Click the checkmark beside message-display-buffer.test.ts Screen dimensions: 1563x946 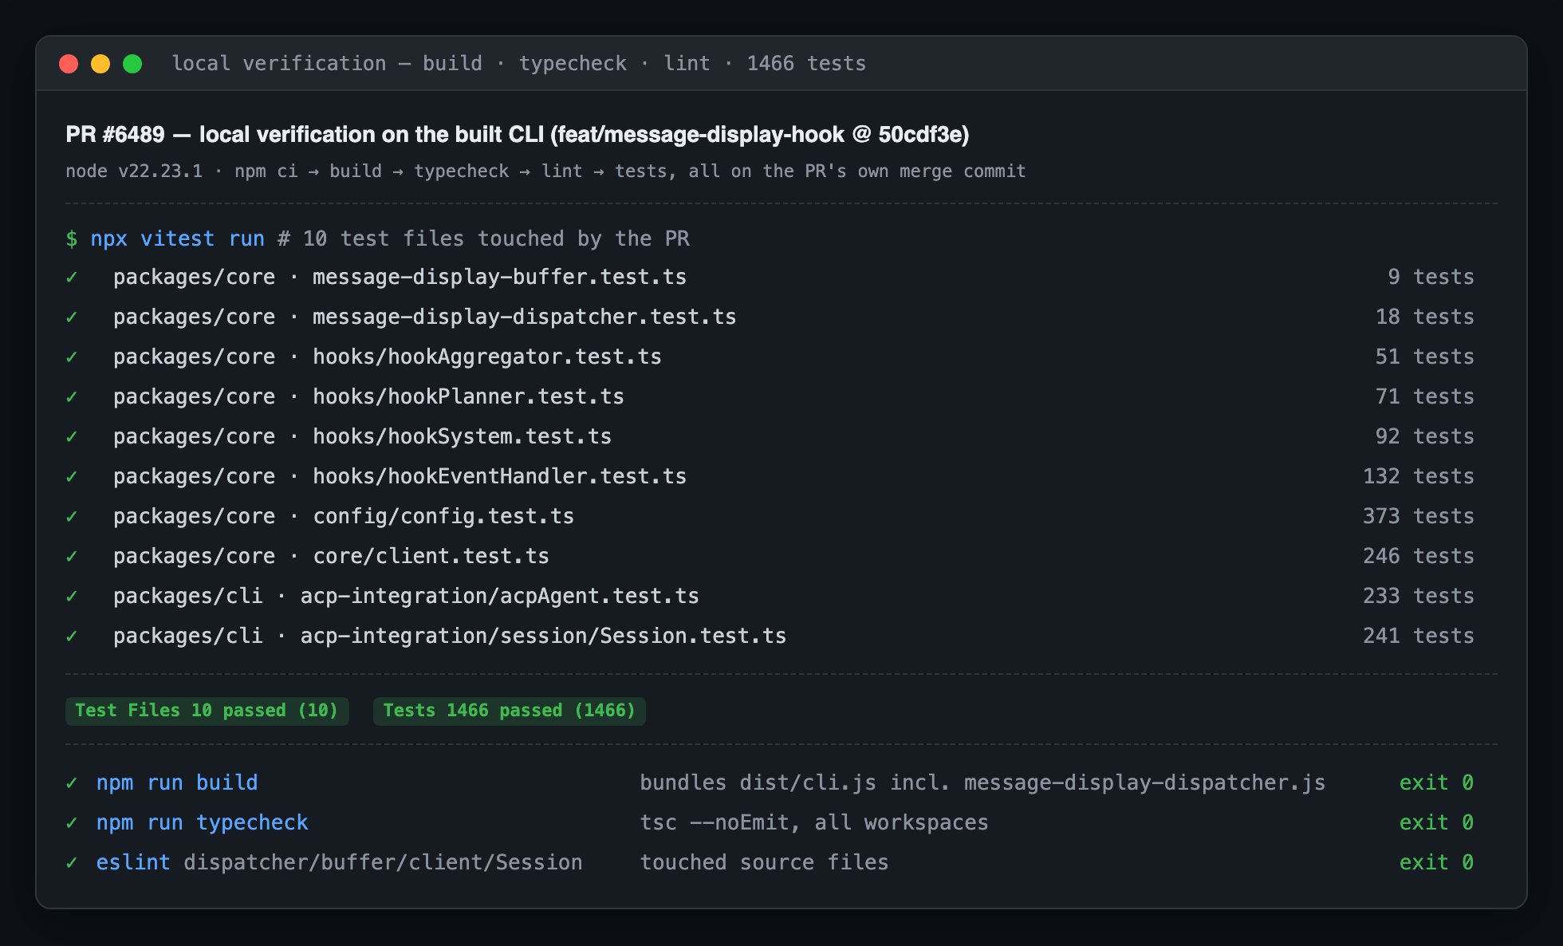(x=72, y=277)
